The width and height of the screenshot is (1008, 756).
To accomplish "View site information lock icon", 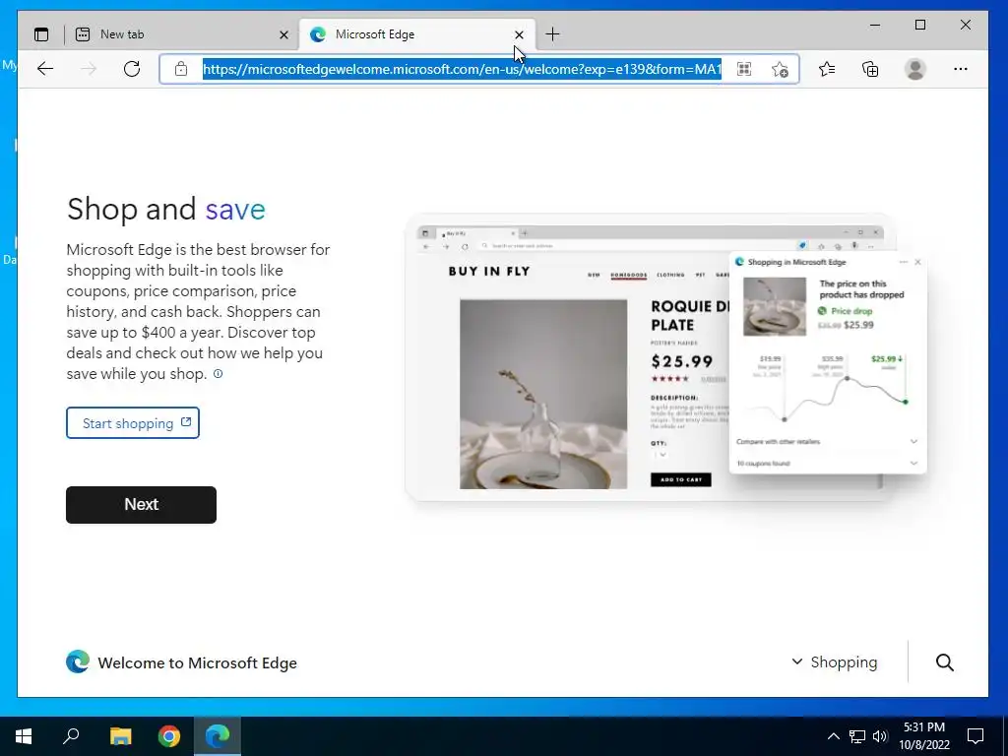I will (x=181, y=69).
